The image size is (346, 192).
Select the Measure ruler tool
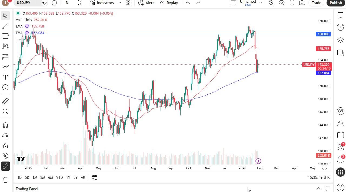[5, 101]
